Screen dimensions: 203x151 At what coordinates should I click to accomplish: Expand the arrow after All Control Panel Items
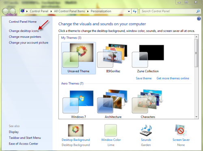point(88,11)
